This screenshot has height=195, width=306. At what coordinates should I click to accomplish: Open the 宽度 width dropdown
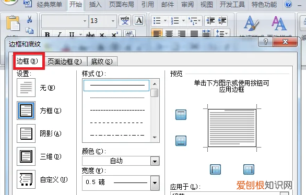coord(155,183)
